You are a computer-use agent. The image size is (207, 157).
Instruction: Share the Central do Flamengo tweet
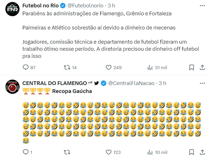click(202, 152)
